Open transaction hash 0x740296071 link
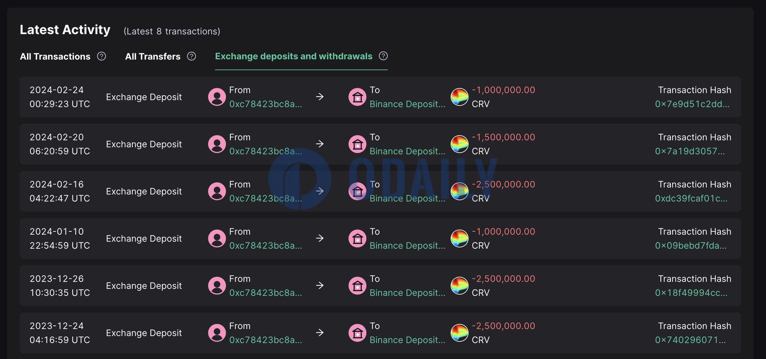Image resolution: width=766 pixels, height=359 pixels. point(691,340)
